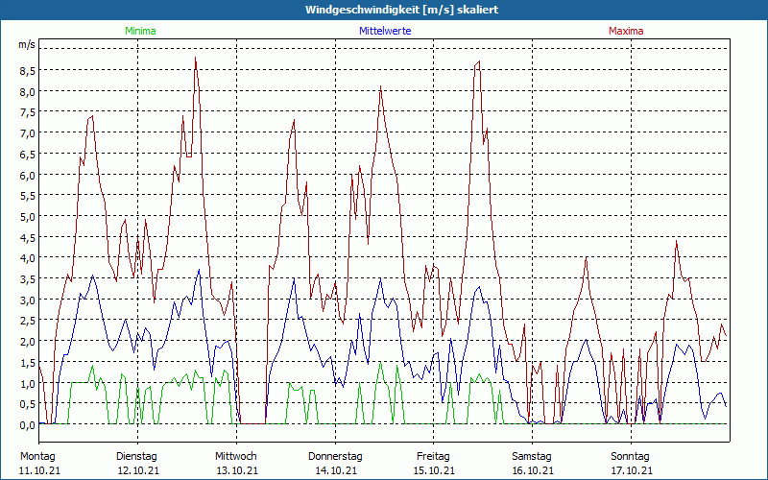Image resolution: width=768 pixels, height=480 pixels.
Task: Click the 7,5 y-axis value
Action: click(27, 112)
